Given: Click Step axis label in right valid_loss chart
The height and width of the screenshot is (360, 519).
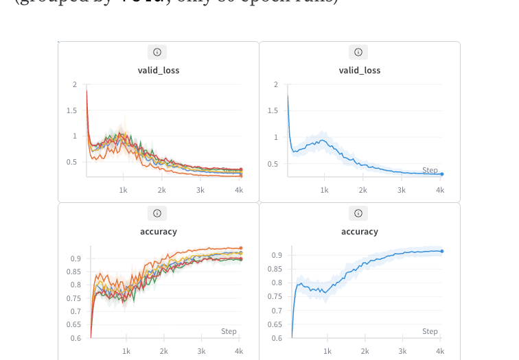Looking at the screenshot, I should (x=430, y=170).
